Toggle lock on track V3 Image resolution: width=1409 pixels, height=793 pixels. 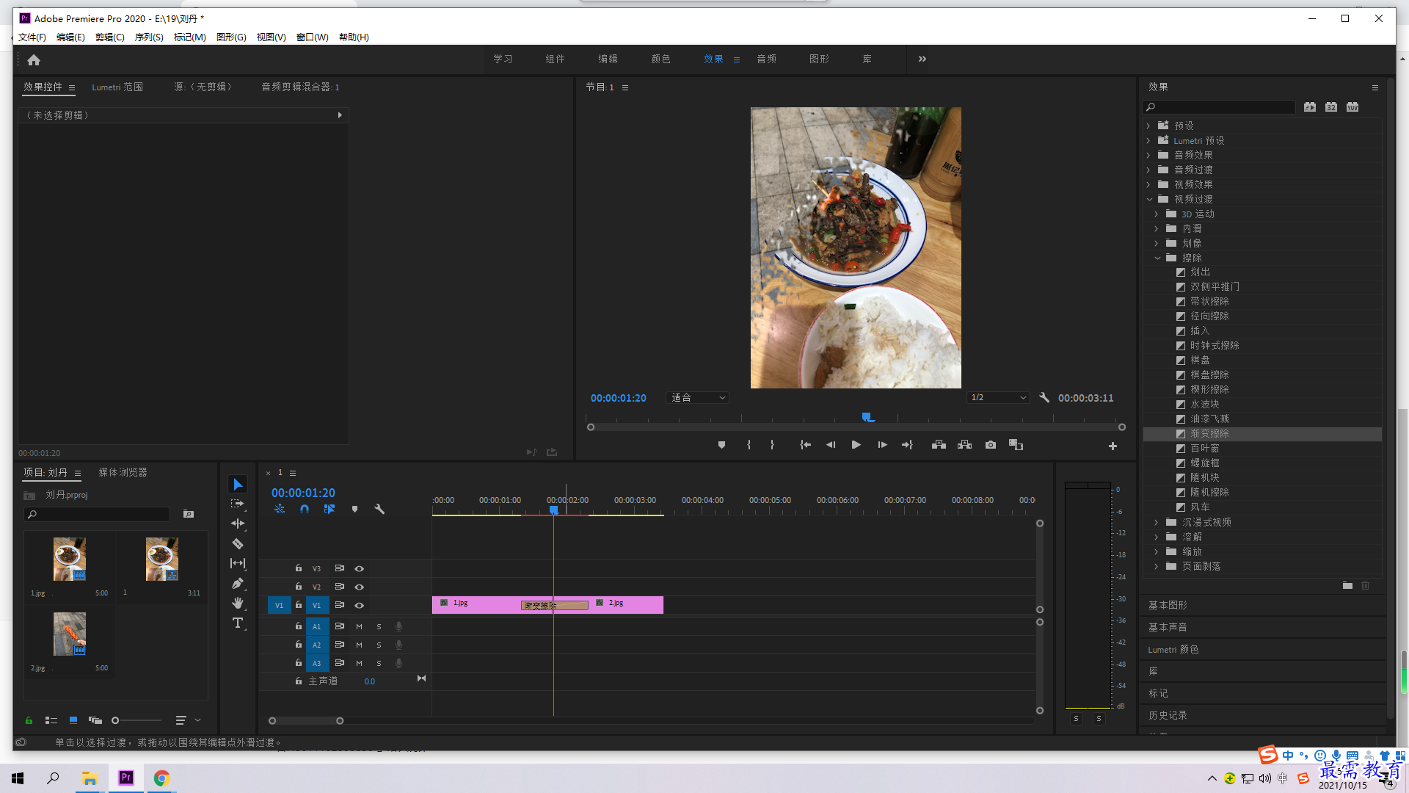(x=299, y=568)
